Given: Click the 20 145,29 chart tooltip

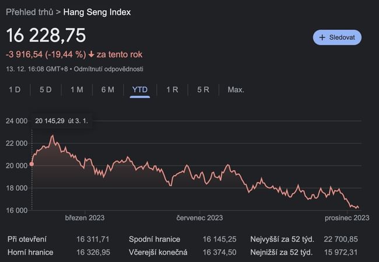Looking at the screenshot, I should [61, 121].
